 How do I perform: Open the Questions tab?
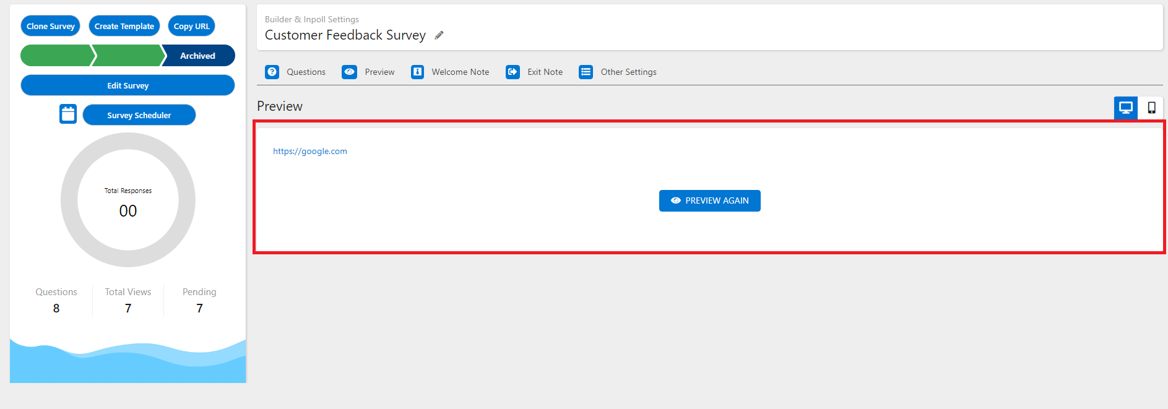point(295,72)
